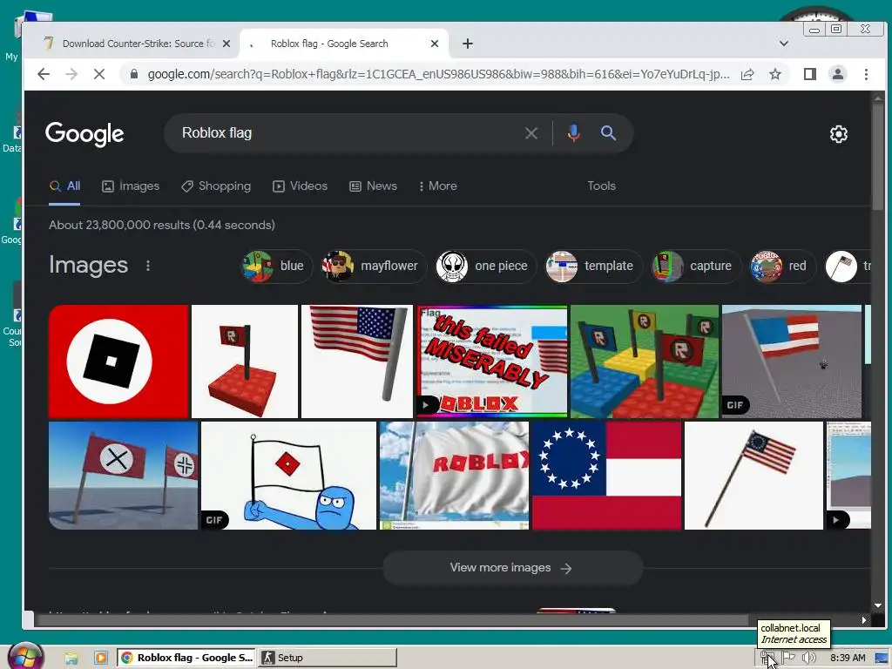Open Windows Explorer from taskbar
Viewport: 892px width, 669px height.
[71, 659]
